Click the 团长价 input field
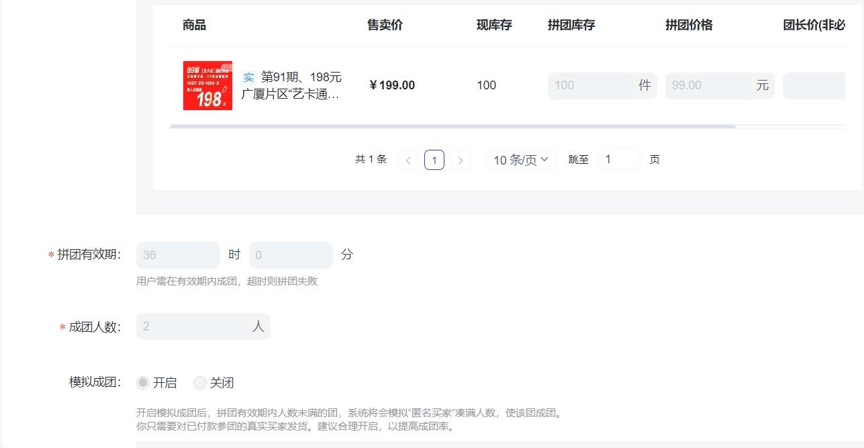864x448 pixels. [814, 85]
